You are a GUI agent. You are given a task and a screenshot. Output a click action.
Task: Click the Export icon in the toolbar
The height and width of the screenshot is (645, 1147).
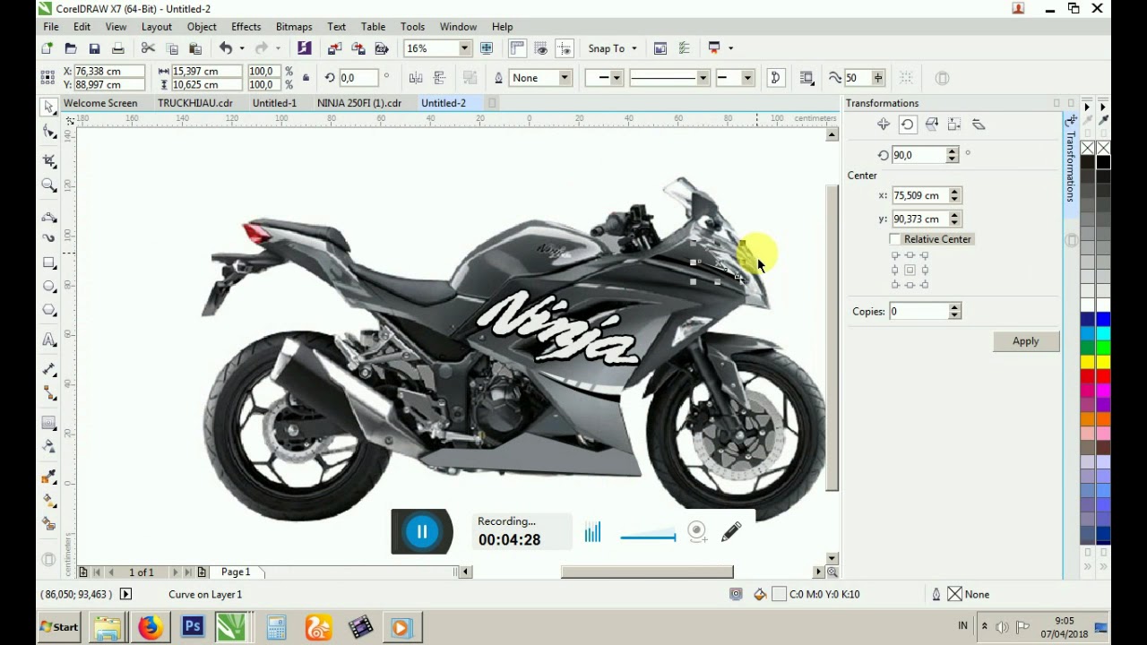(358, 48)
